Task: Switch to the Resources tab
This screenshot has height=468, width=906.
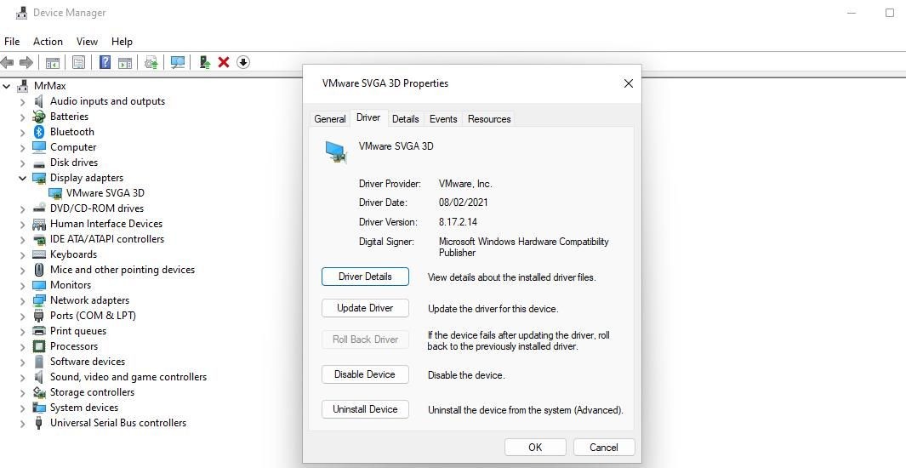Action: pyautogui.click(x=489, y=119)
